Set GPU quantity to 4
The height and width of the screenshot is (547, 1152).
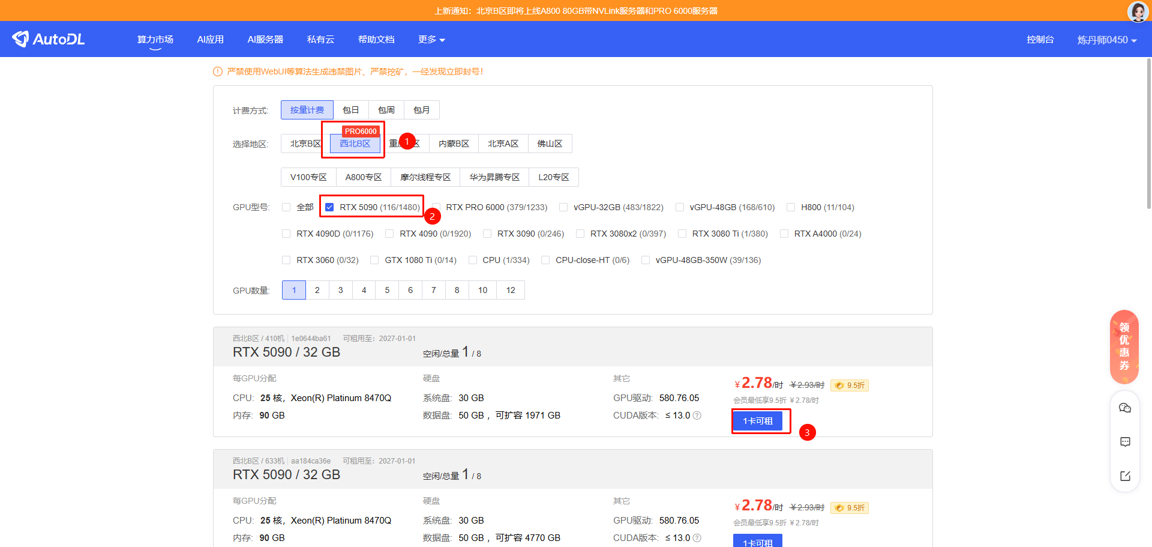click(x=364, y=290)
